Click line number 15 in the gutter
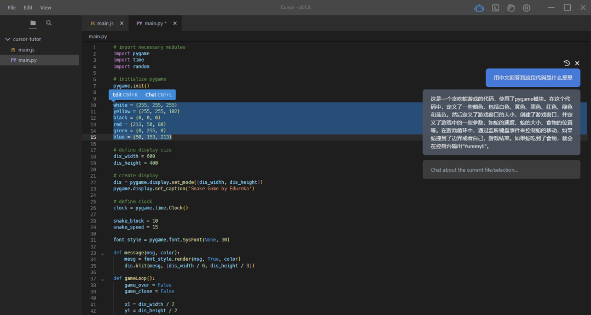 pos(93,137)
